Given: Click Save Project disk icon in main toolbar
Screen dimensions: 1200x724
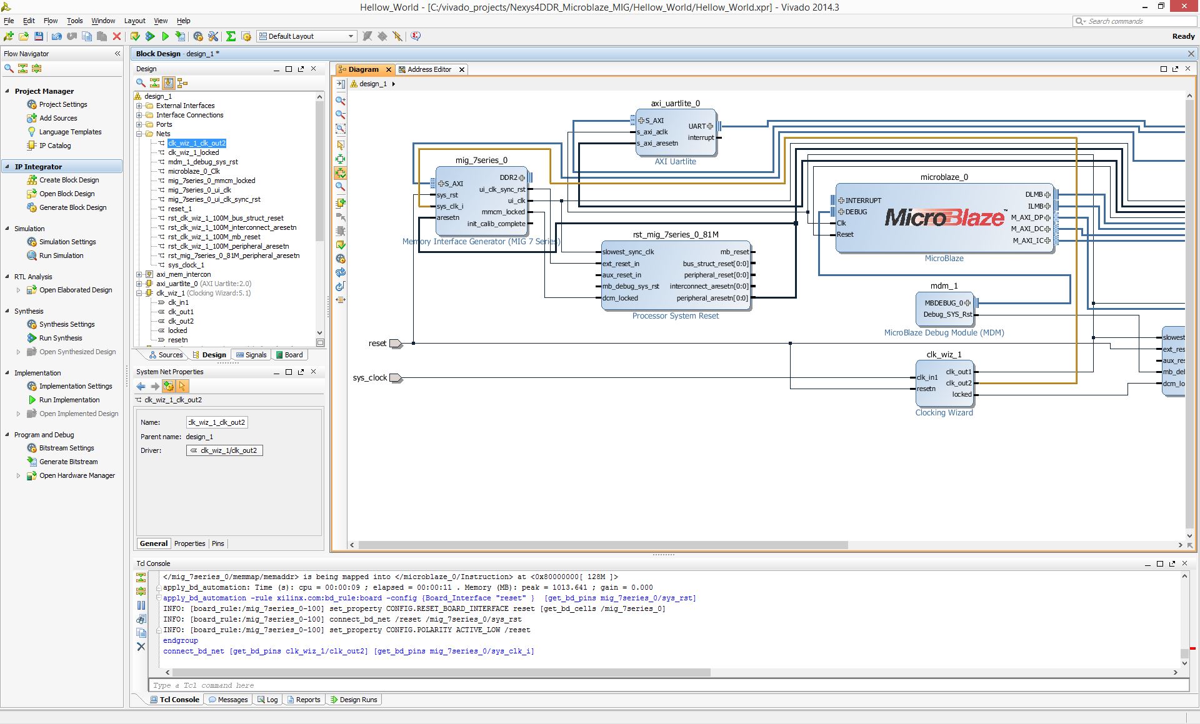Looking at the screenshot, I should point(39,36).
